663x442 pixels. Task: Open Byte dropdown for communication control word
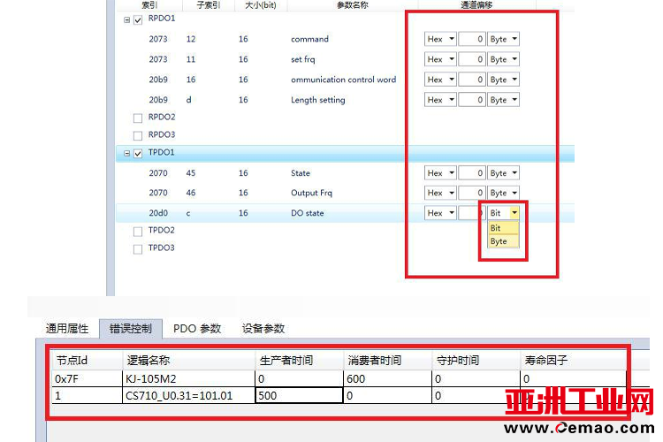[x=503, y=80]
